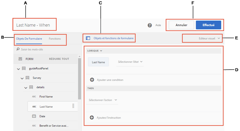Screen dimensions: 240x131
Task: Select First Name in the tree
Action: (x=46, y=96)
